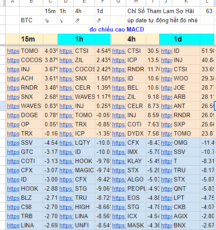Select the RNDR cell in 4h list
216x230 pixels.
pos(136,69)
